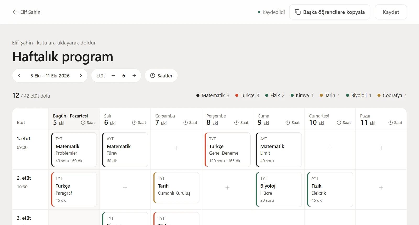
Task: Click Tarih 1 legend entry
Action: [x=330, y=95]
